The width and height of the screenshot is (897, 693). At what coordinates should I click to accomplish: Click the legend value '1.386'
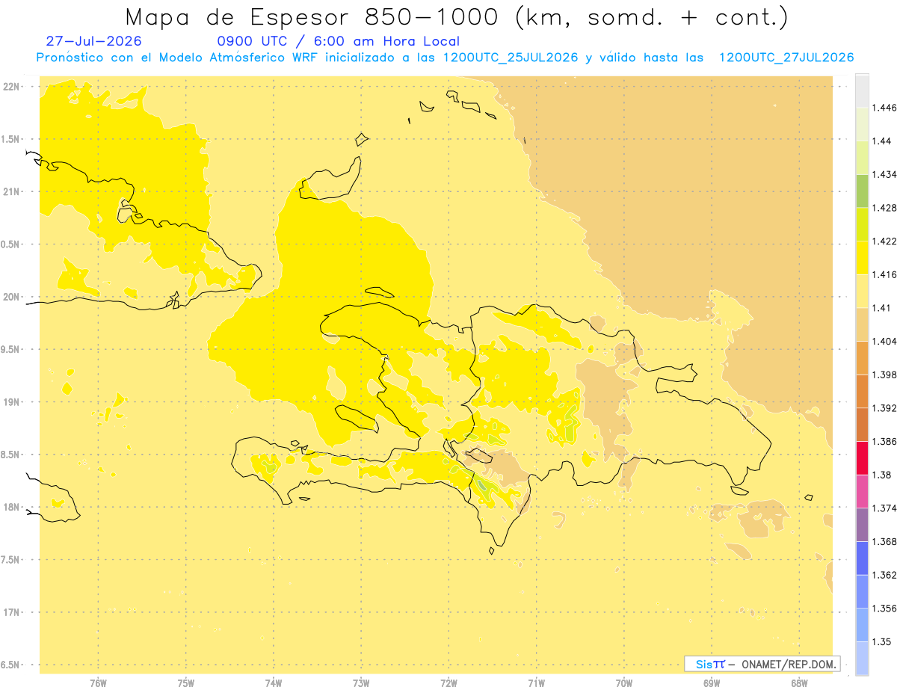pos(884,441)
